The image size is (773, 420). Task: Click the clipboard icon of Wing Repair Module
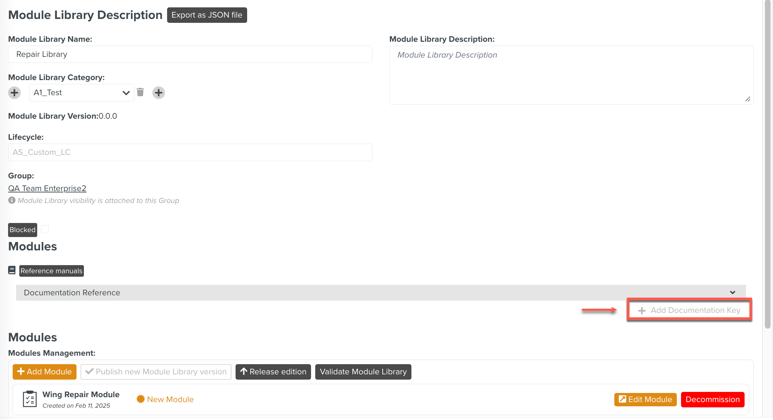(29, 399)
